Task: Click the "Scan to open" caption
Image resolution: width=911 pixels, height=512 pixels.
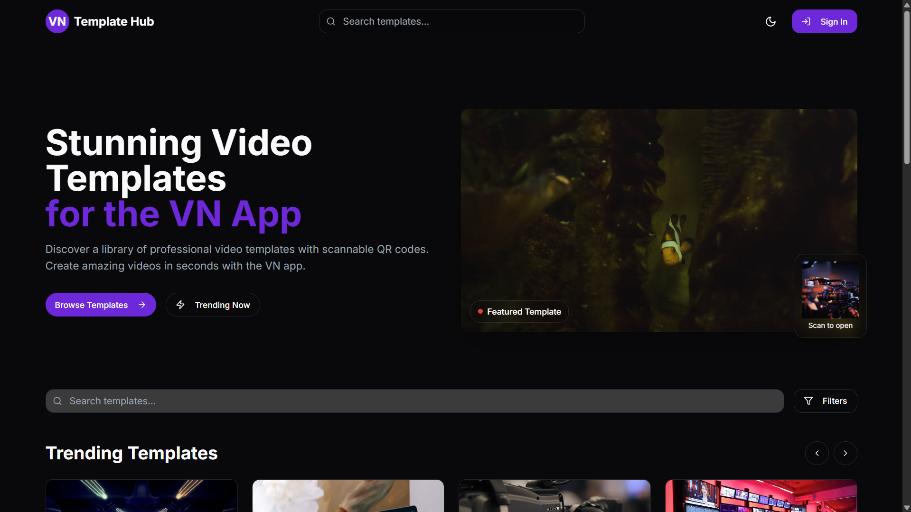Action: pos(830,326)
